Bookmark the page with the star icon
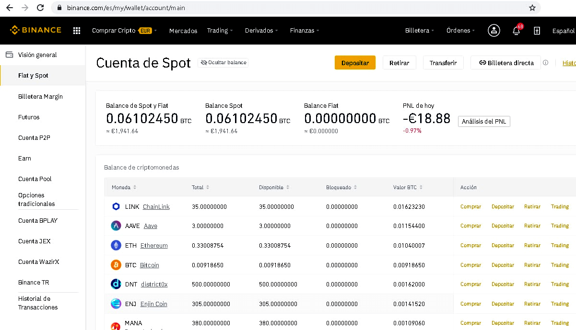 [533, 8]
